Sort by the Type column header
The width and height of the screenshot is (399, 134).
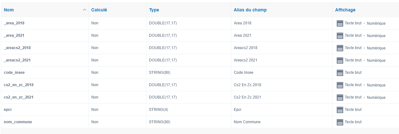click(154, 10)
